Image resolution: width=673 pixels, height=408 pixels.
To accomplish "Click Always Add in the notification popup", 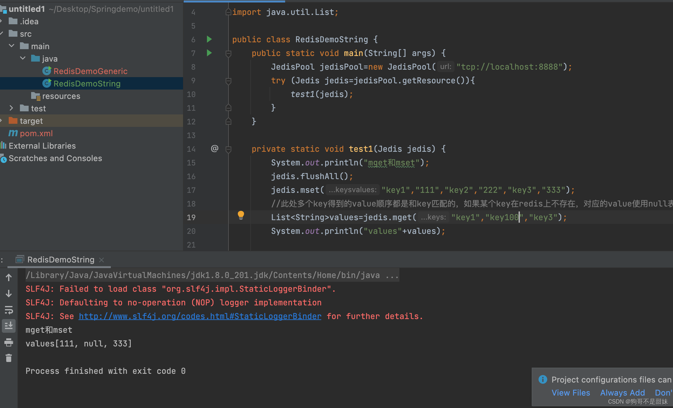I will pyautogui.click(x=623, y=392).
